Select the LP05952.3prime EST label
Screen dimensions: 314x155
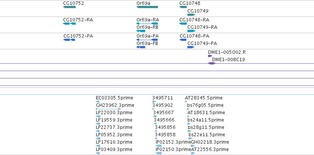click(114, 135)
